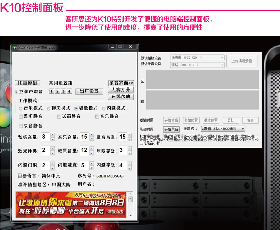The image size is (280, 230).
Task: Collapse the 录音界面<< recording panel
Action: tap(121, 83)
